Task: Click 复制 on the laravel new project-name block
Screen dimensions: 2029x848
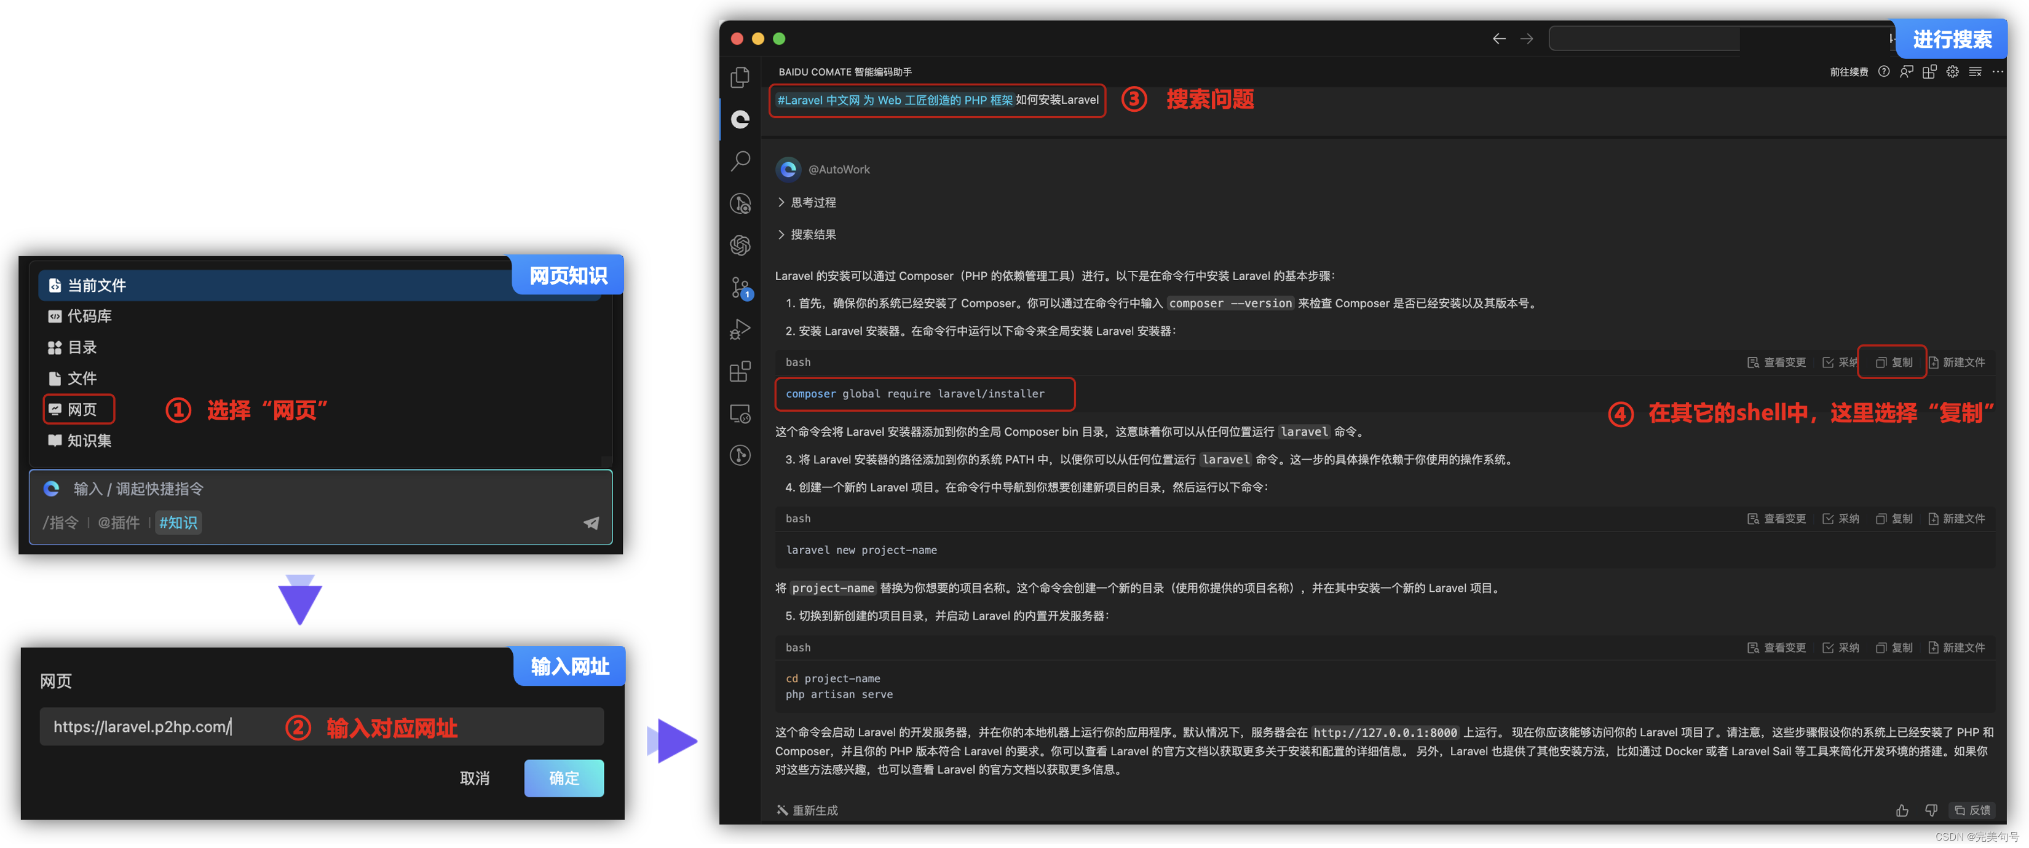Action: [1894, 519]
